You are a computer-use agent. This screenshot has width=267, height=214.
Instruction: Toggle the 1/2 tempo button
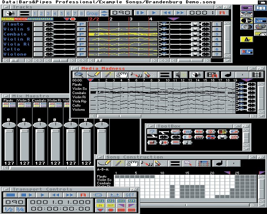pos(8,209)
